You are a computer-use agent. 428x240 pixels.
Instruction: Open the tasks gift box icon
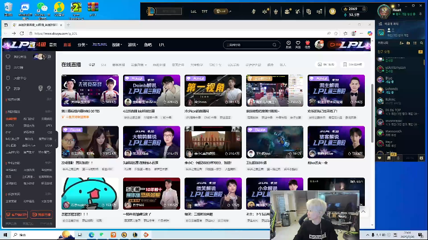[307, 44]
